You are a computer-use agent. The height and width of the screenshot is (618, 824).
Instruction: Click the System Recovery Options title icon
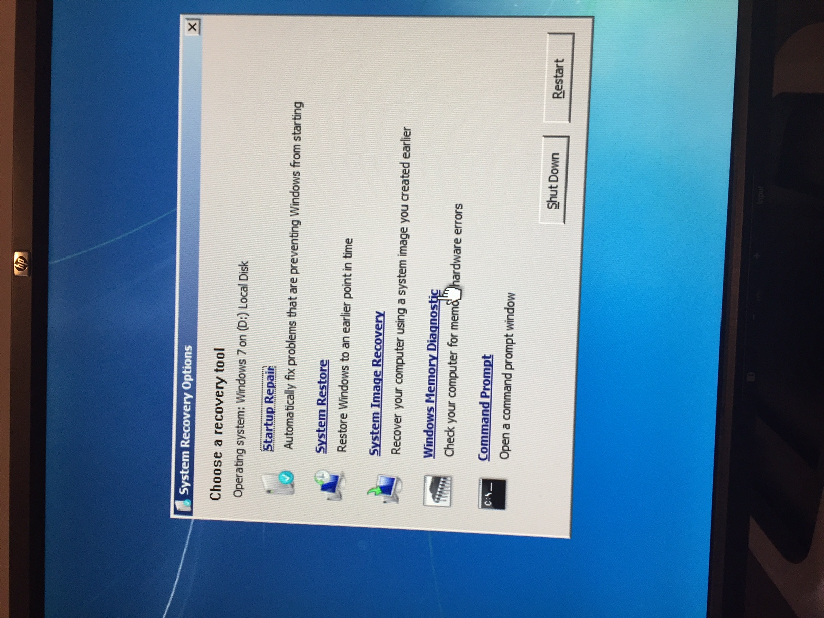[x=182, y=506]
